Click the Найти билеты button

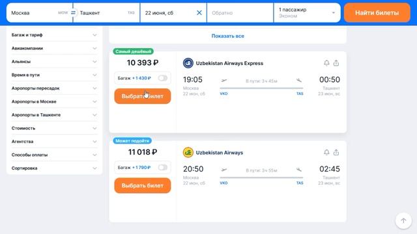tap(377, 13)
